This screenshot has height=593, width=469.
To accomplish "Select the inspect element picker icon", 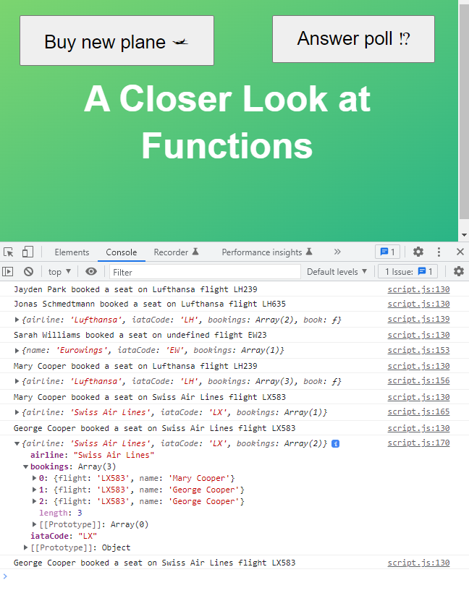I will [x=9, y=252].
